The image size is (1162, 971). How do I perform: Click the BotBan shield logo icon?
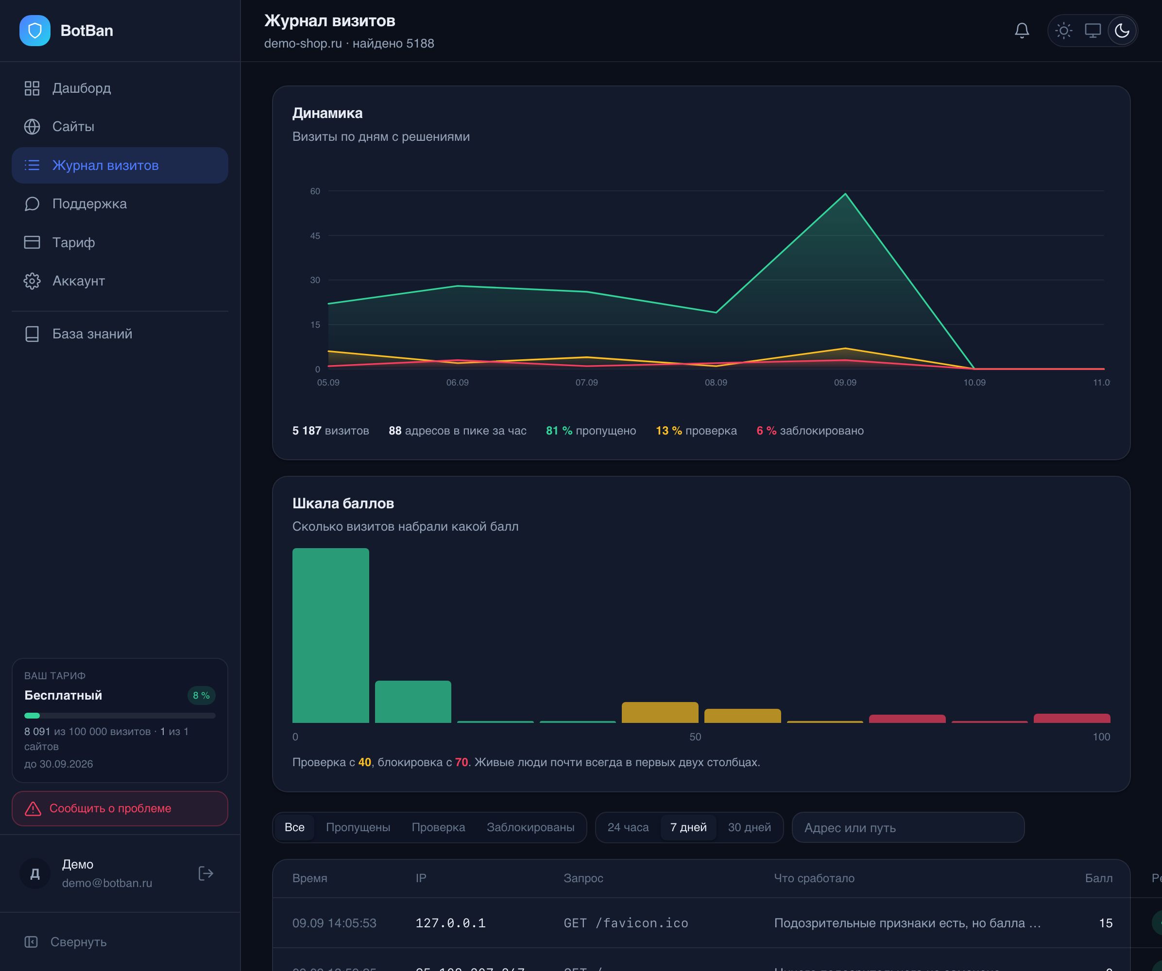(x=35, y=31)
